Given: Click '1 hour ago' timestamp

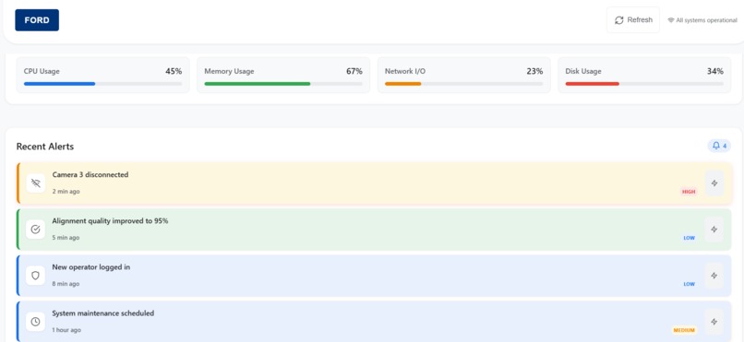Looking at the screenshot, I should pos(66,330).
